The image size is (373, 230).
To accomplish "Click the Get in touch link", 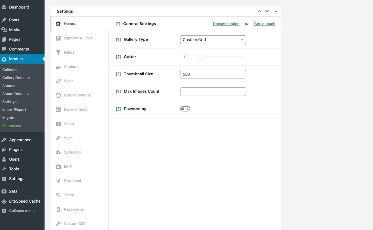I will pyautogui.click(x=264, y=24).
